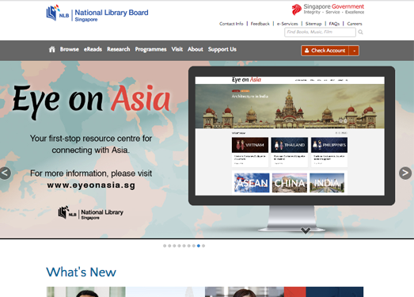The width and height of the screenshot is (414, 297).
Task: Click the NLB National Library Board logo
Action: click(x=97, y=13)
